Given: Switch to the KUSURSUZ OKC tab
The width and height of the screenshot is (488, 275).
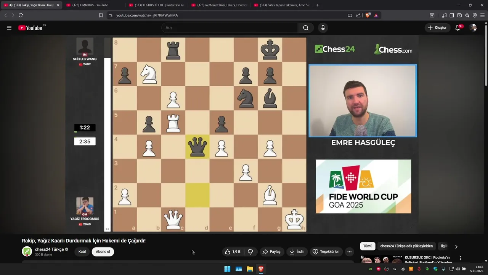Looking at the screenshot, I should click(156, 5).
